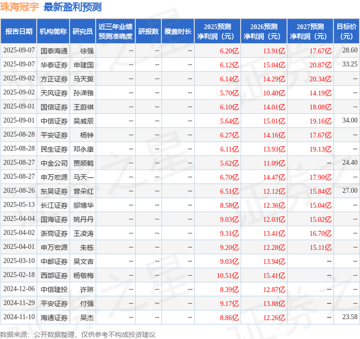
Task: Click report date 2024-12-06
Action: (x=19, y=289)
